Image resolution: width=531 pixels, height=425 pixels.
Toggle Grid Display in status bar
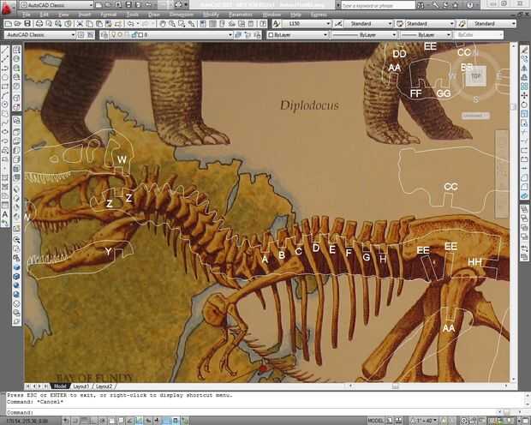(85, 421)
